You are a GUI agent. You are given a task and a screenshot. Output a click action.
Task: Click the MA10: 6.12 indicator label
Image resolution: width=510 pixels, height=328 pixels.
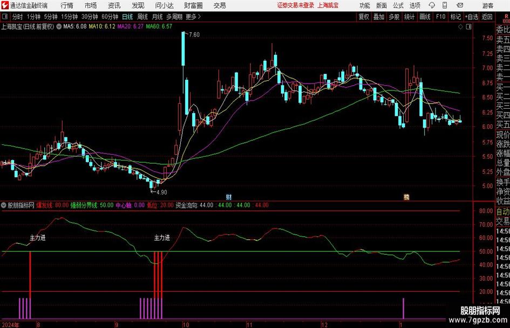click(x=102, y=26)
